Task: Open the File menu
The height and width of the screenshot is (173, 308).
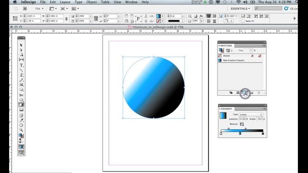Action: click(x=43, y=2)
